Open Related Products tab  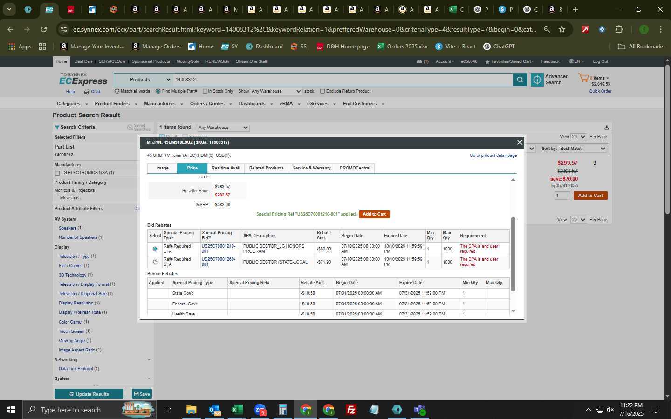pos(266,168)
